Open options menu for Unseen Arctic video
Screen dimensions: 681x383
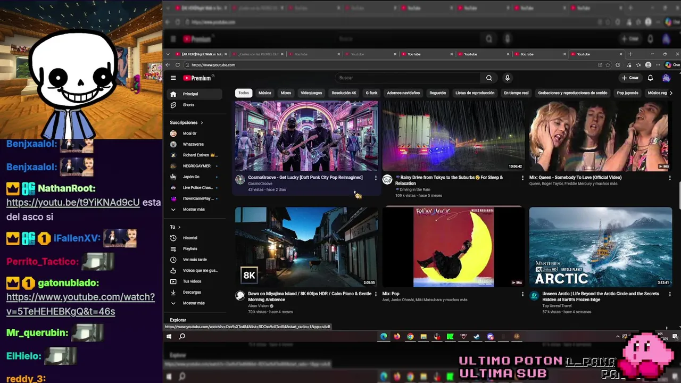(x=670, y=294)
